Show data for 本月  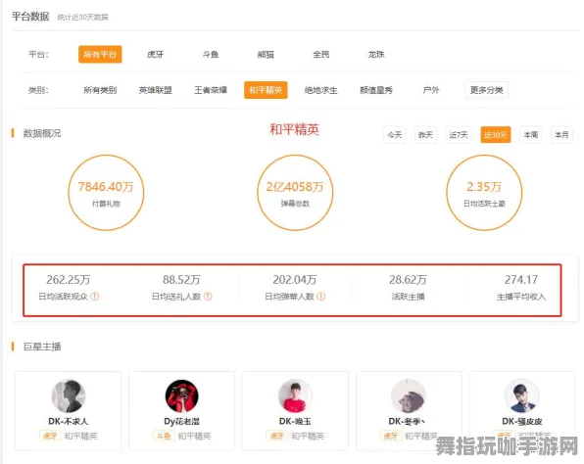pos(561,135)
